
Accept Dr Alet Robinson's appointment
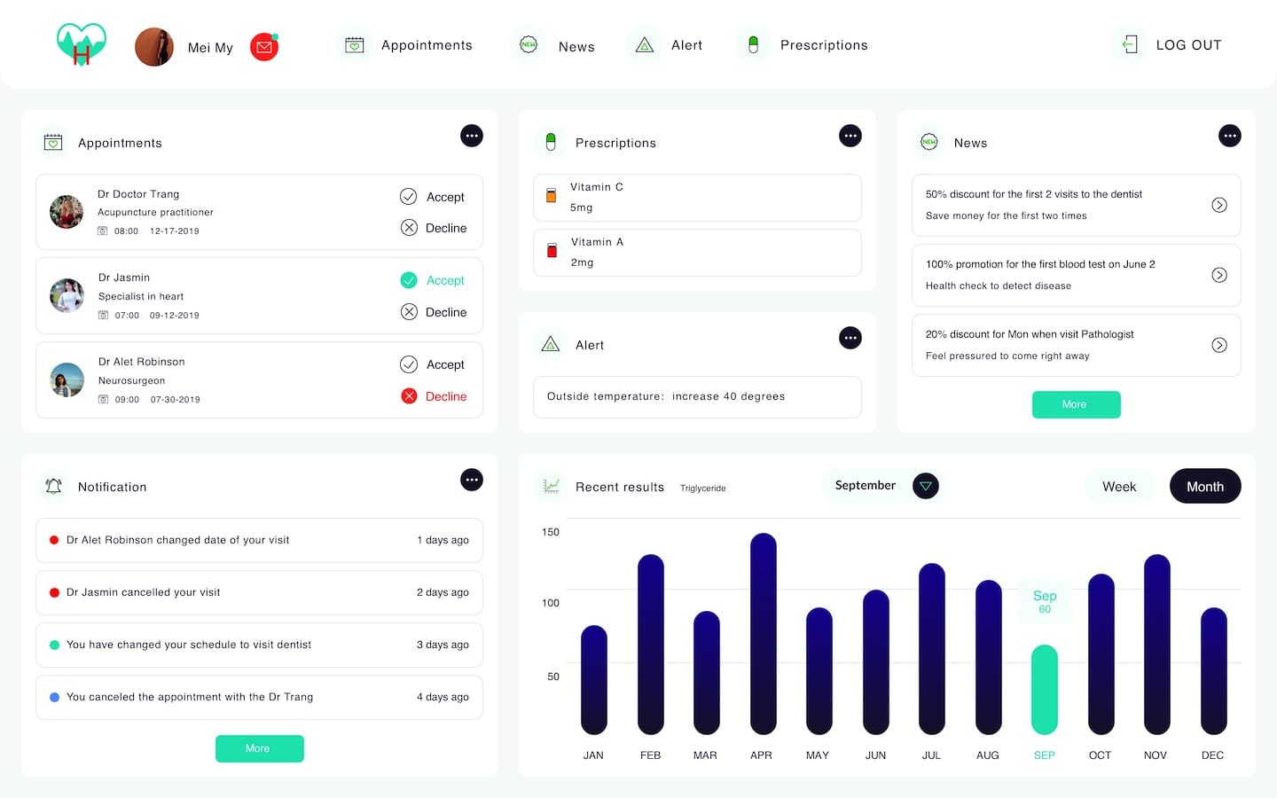(433, 364)
